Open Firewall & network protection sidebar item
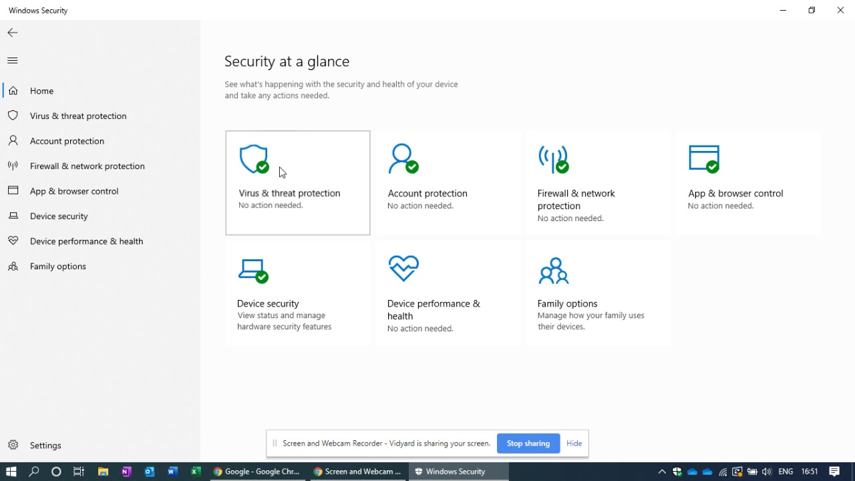 point(100,166)
